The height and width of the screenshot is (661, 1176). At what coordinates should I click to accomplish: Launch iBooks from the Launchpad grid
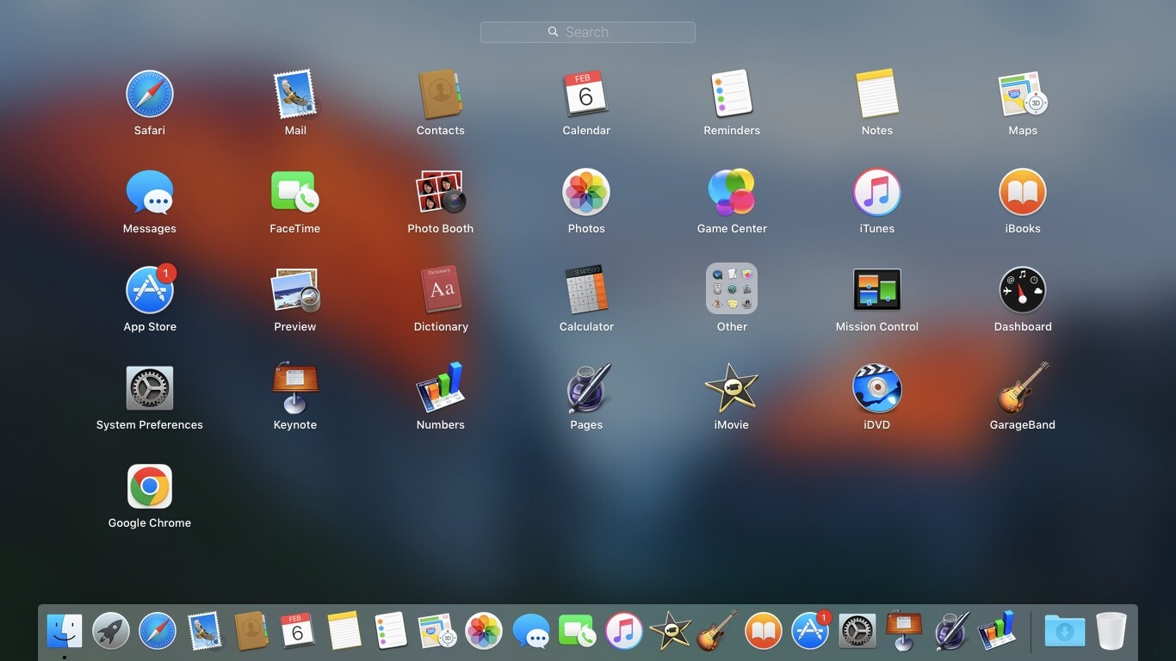1023,192
